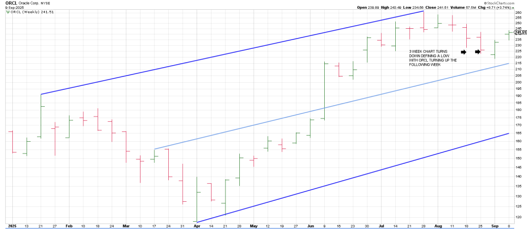Click the left black arrow annotation
Image resolution: width=527 pixels, height=229 pixels.
pyautogui.click(x=463, y=52)
